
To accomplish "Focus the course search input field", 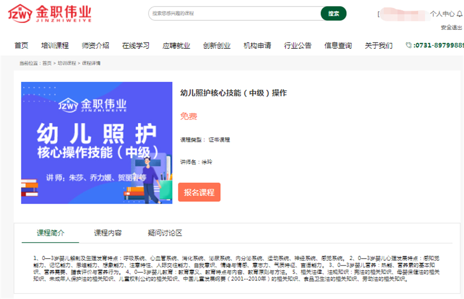I will (234, 13).
